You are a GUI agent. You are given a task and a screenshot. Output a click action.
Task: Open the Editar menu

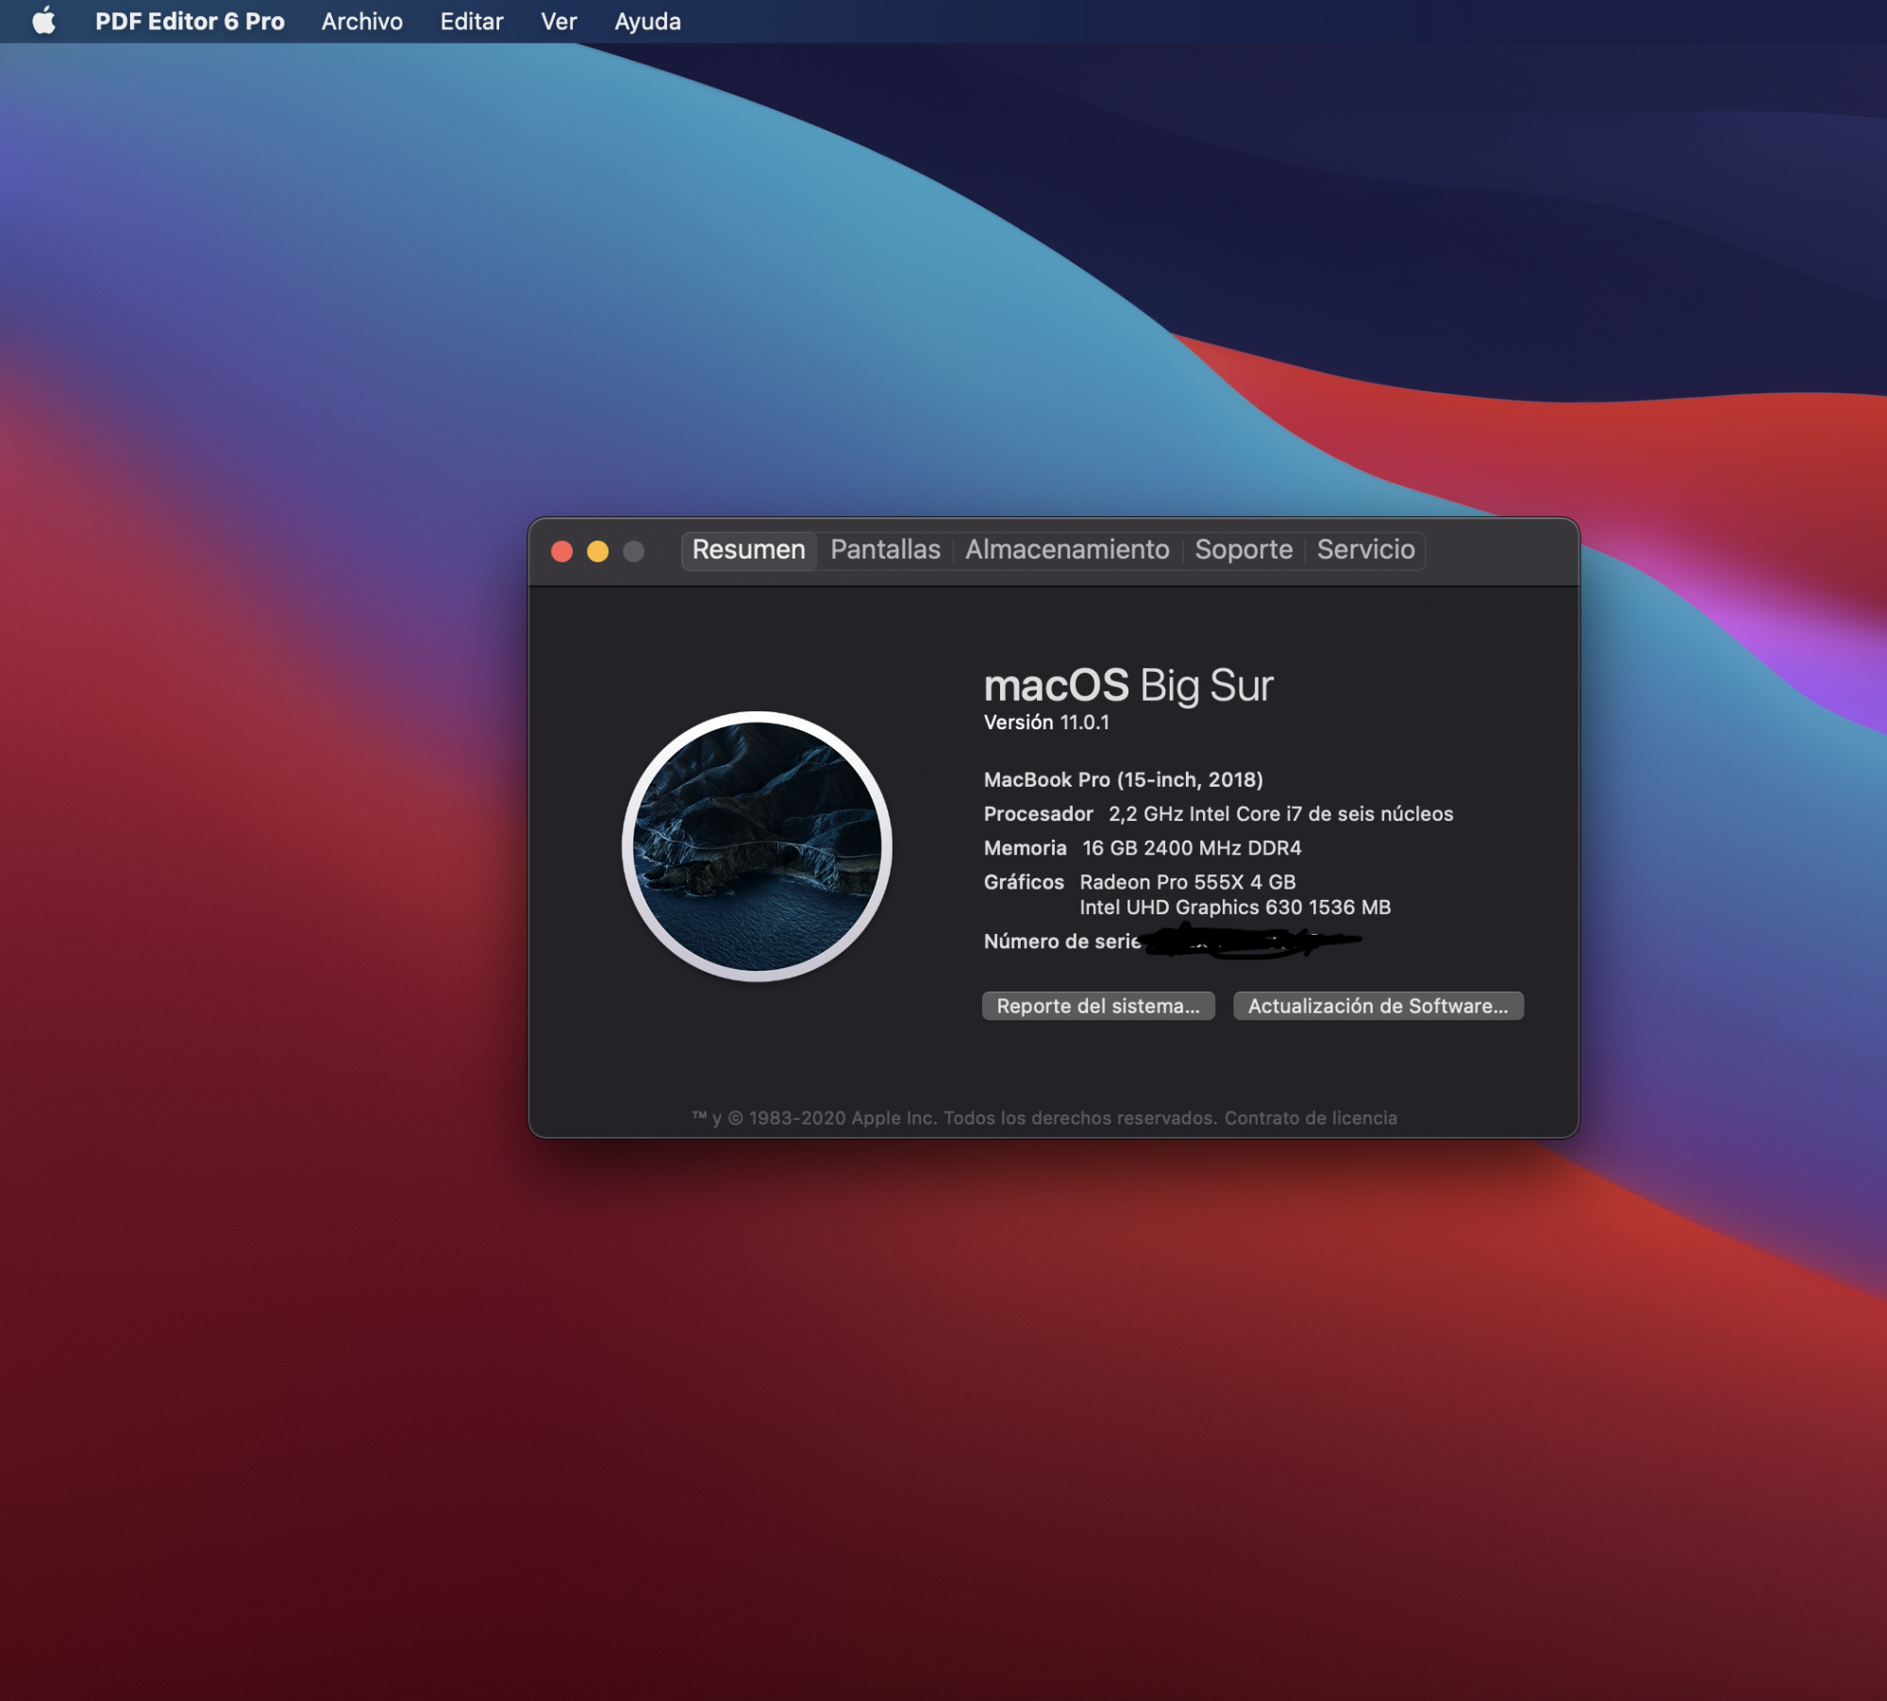pos(471,21)
